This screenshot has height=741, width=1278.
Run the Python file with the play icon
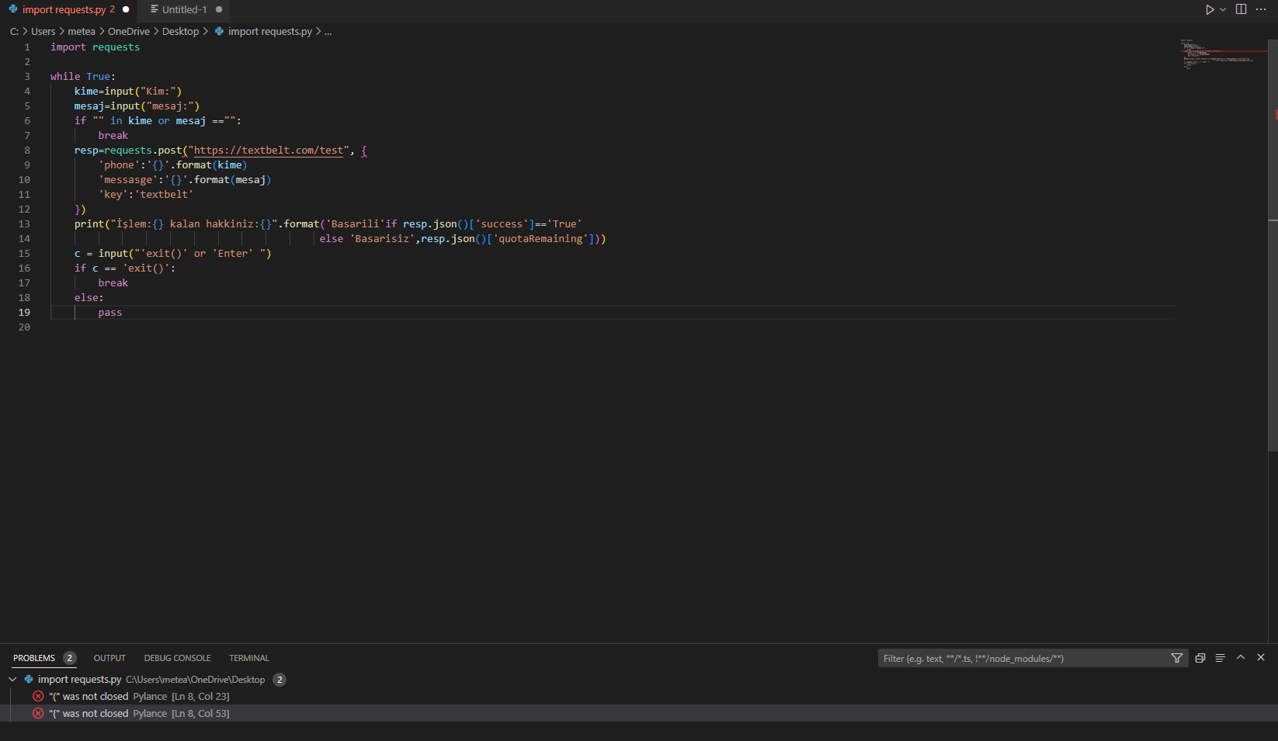pyautogui.click(x=1210, y=9)
